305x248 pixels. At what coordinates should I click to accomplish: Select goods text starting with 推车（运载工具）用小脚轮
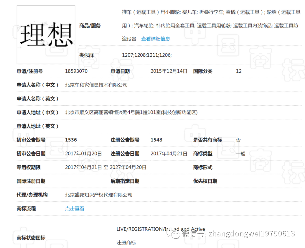coord(211,26)
